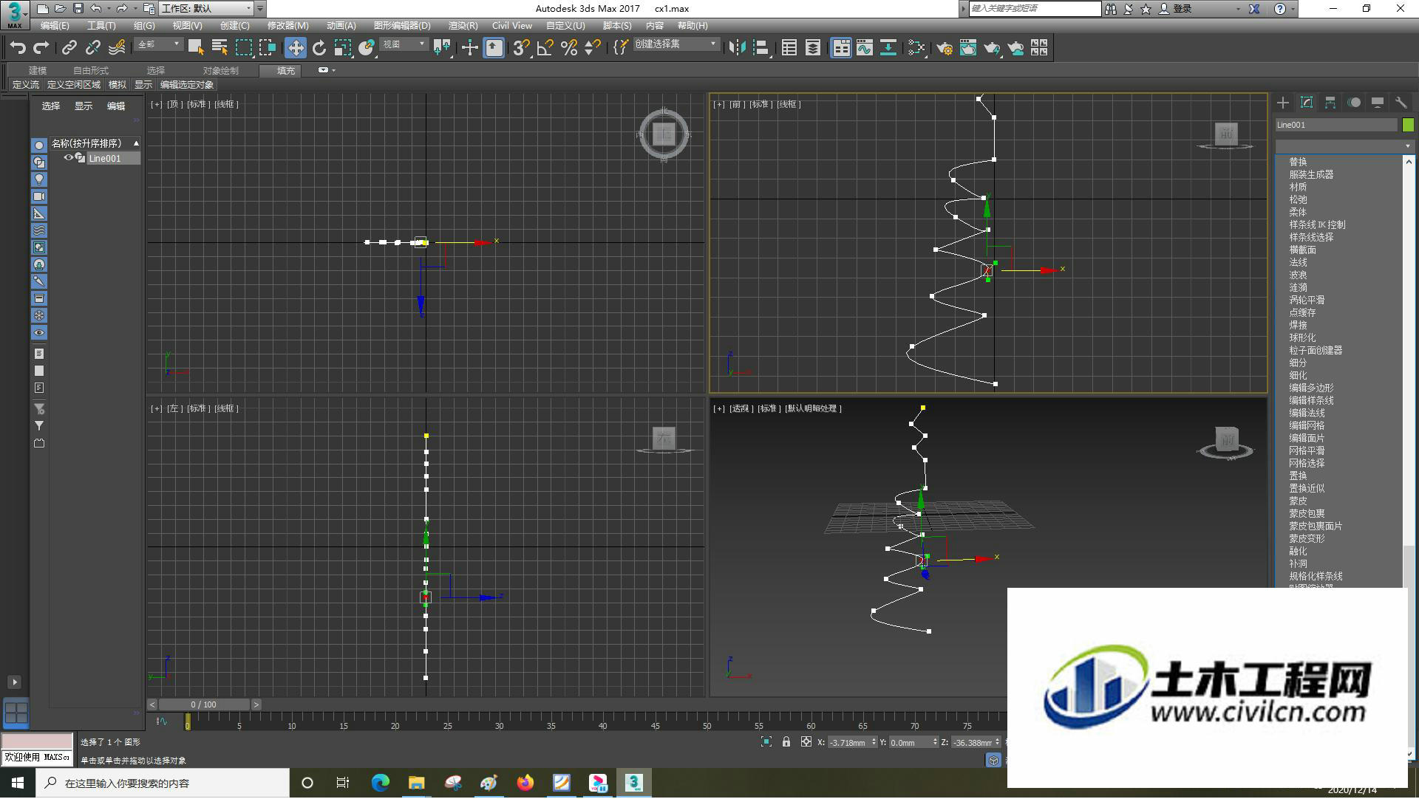Choose the Select Object tool
This screenshot has width=1419, height=799.
tap(196, 48)
